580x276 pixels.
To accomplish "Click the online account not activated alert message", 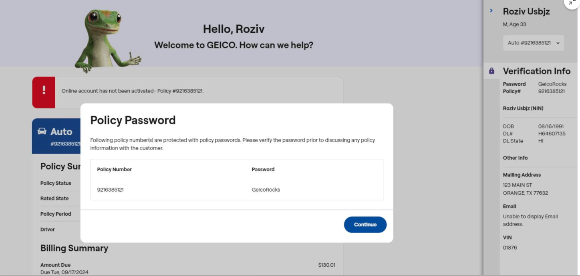I will pyautogui.click(x=133, y=91).
